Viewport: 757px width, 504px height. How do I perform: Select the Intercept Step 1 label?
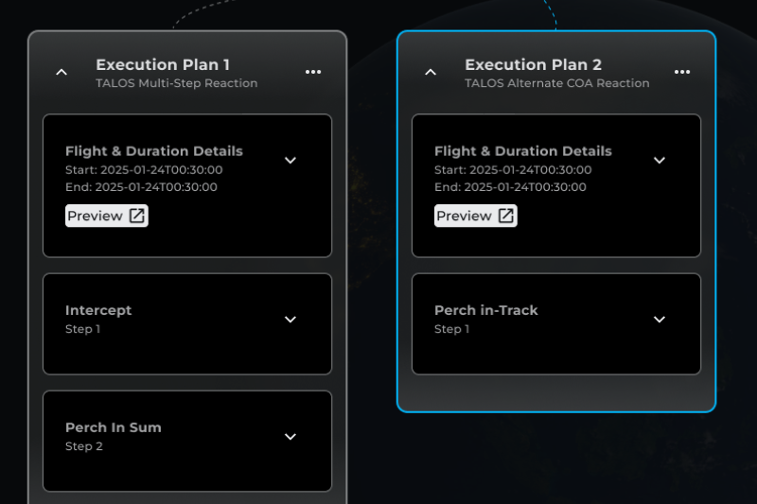click(82, 329)
